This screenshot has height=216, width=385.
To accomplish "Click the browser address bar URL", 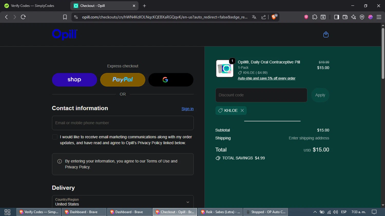I will [165, 17].
